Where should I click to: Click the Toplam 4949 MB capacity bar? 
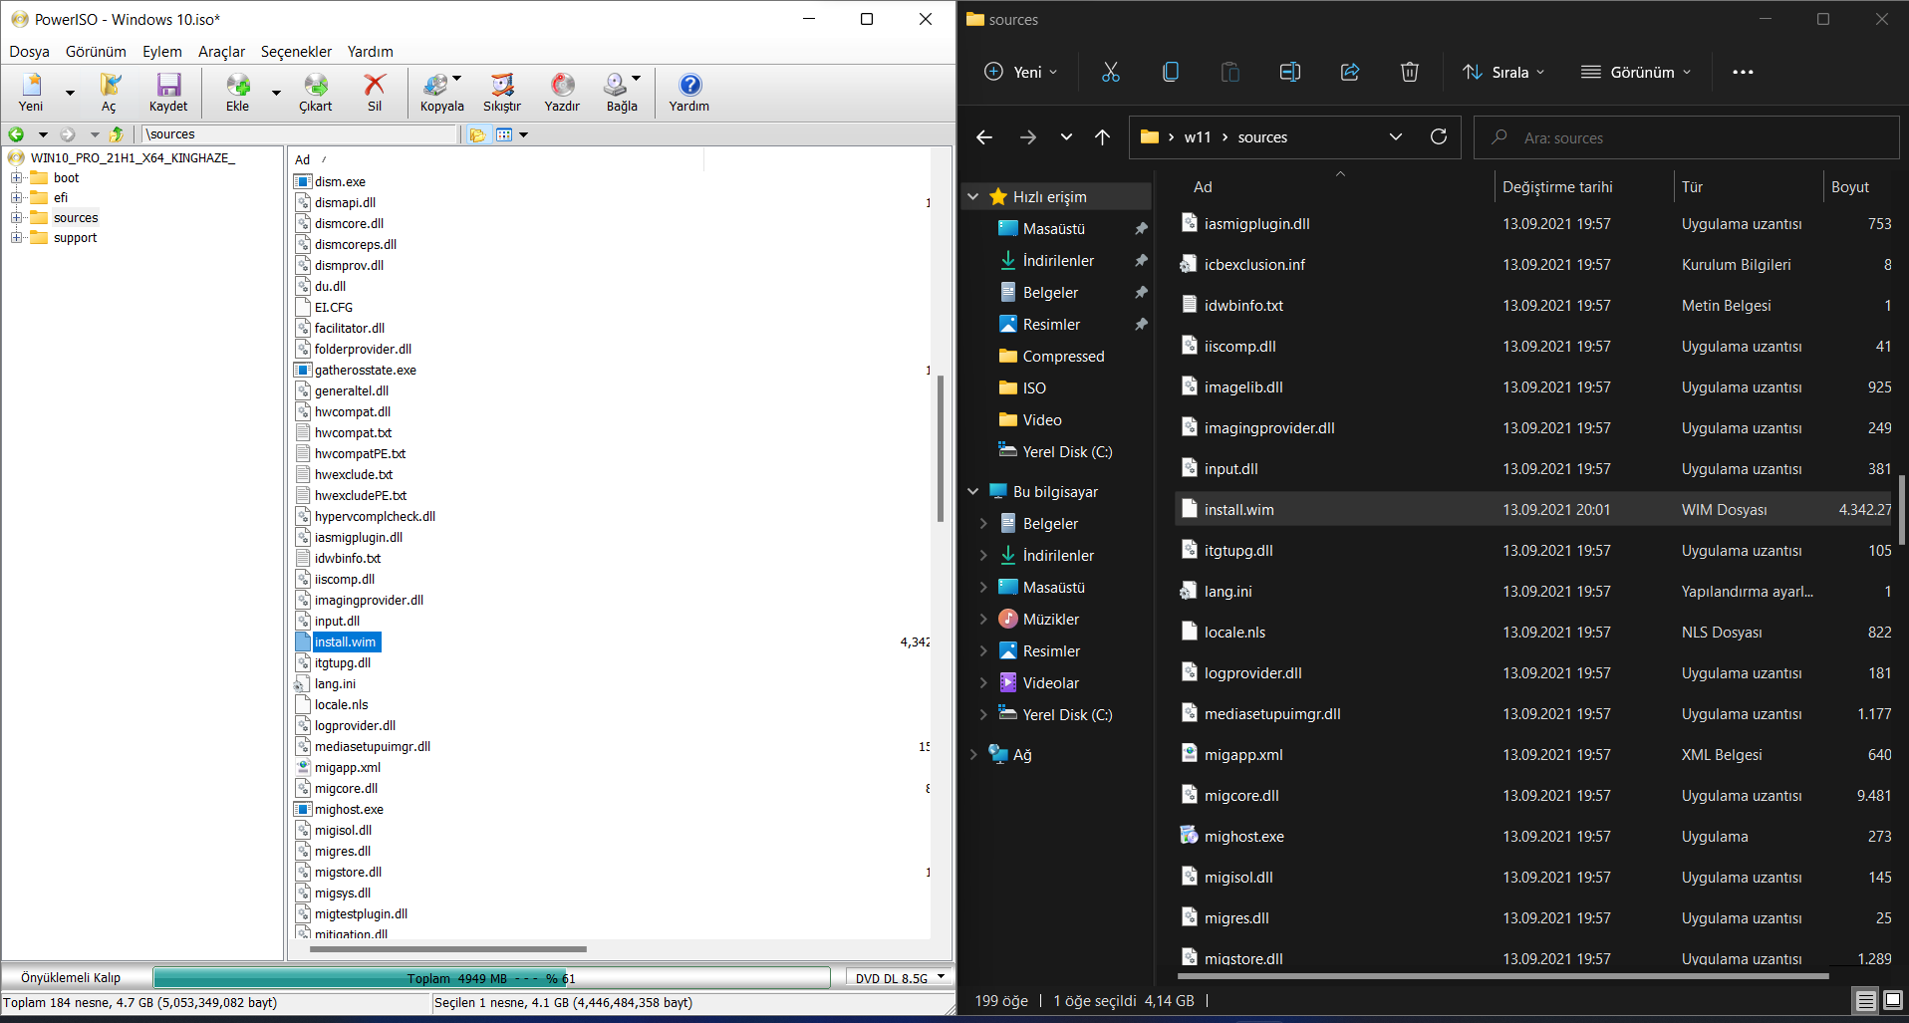[x=491, y=978]
